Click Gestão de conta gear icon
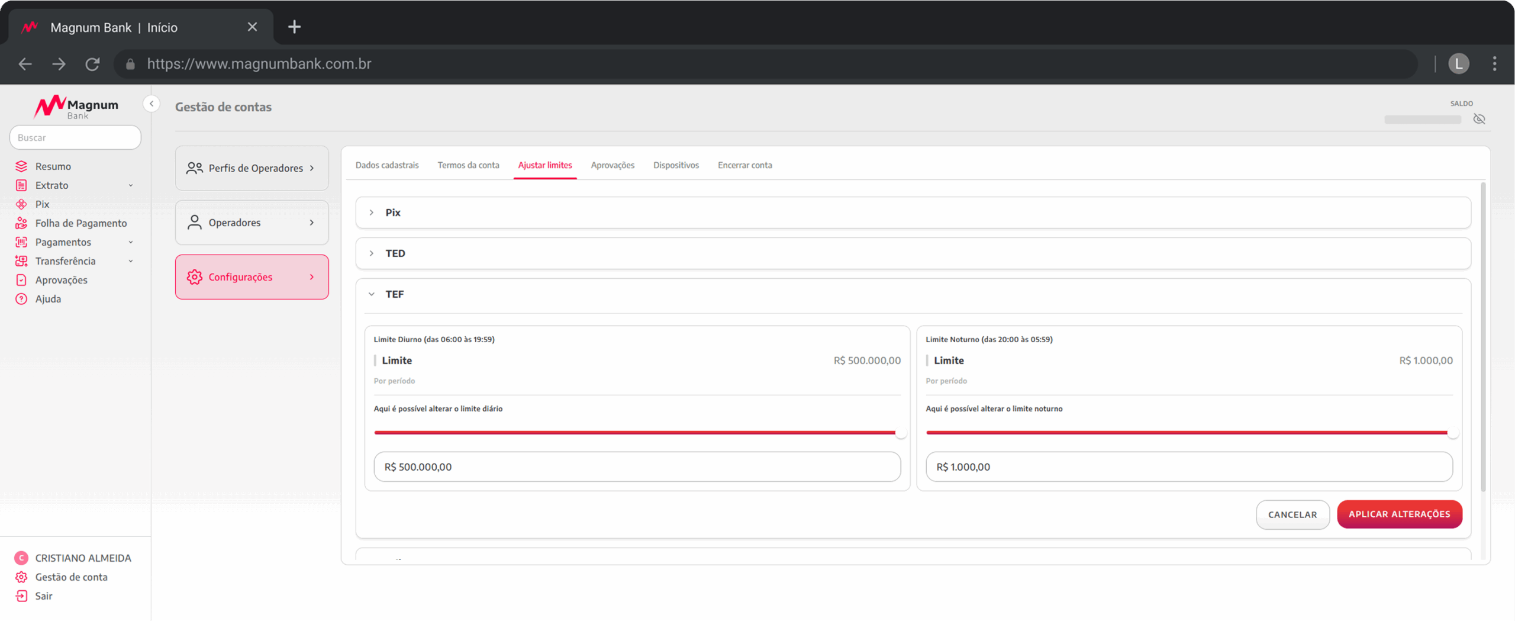The height and width of the screenshot is (621, 1515). tap(21, 577)
